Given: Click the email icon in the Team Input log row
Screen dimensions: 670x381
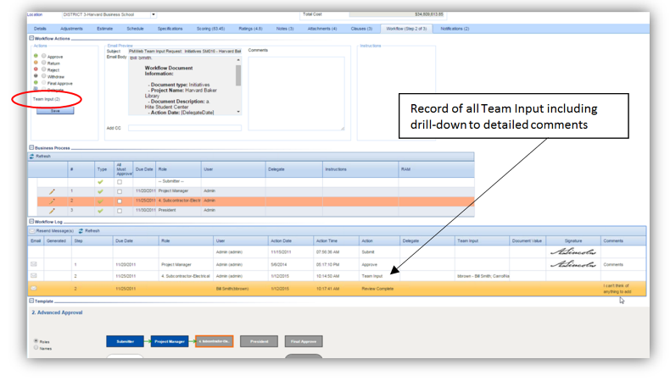Looking at the screenshot, I should pyautogui.click(x=34, y=276).
